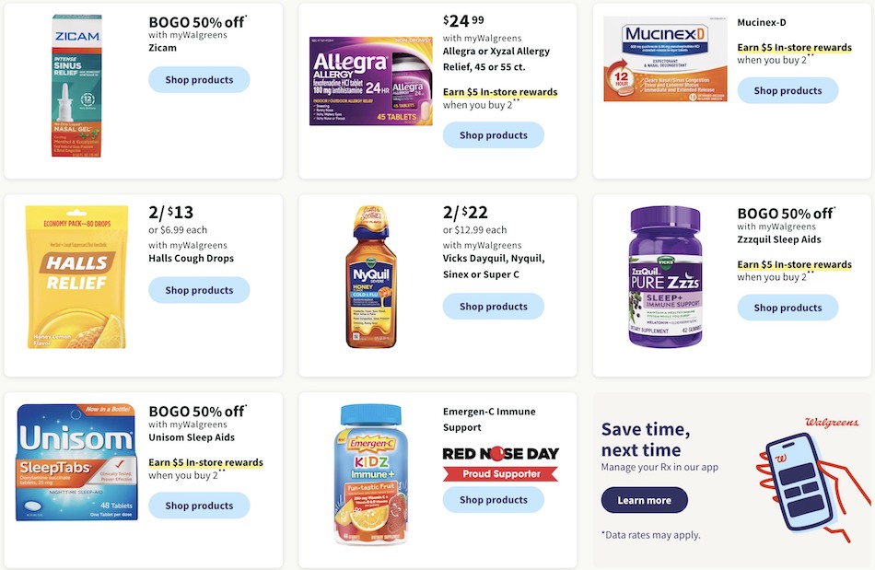Screen dimensions: 875x570
Task: Open Allegra 'Earn $5 In-store rewards' offer
Action: coord(500,92)
